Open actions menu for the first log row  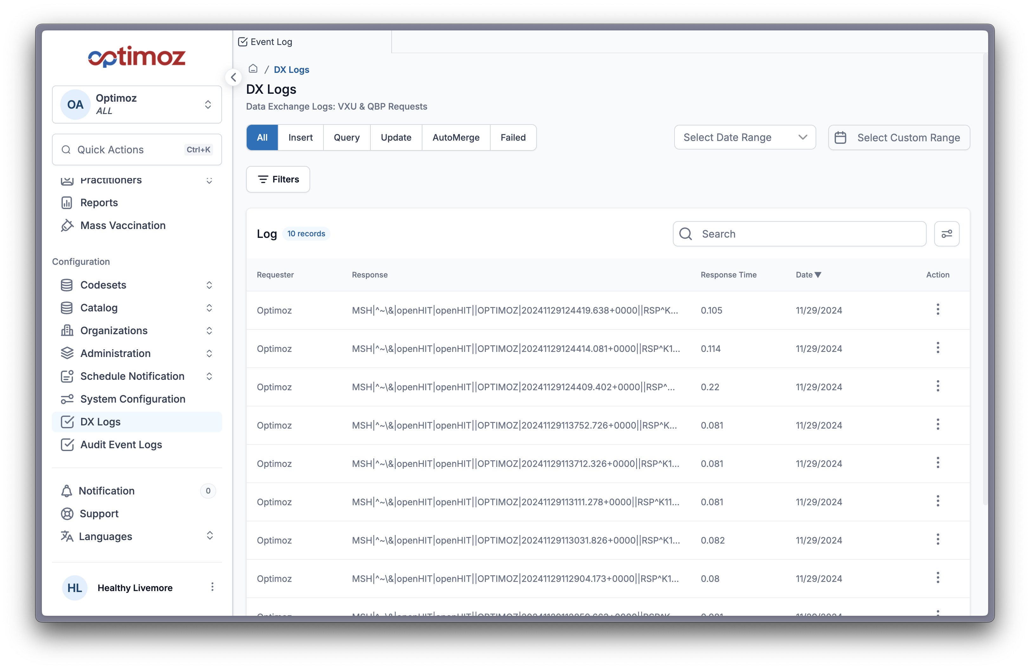(x=938, y=309)
